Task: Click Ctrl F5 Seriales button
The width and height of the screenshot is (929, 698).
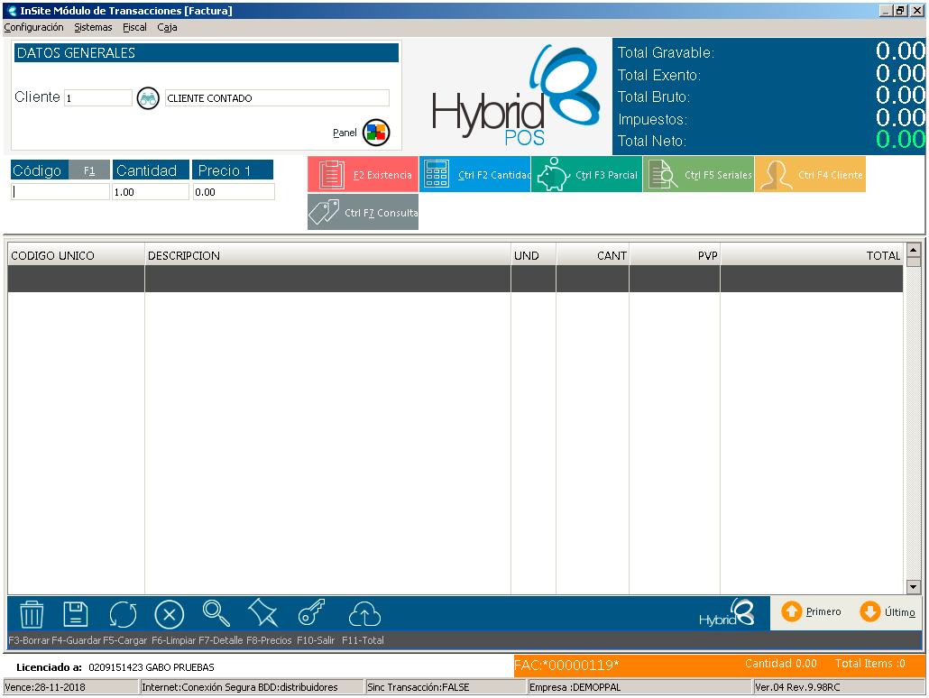Action: pos(698,174)
